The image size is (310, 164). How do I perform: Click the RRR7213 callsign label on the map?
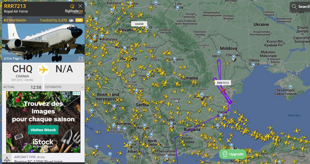pos(223,83)
